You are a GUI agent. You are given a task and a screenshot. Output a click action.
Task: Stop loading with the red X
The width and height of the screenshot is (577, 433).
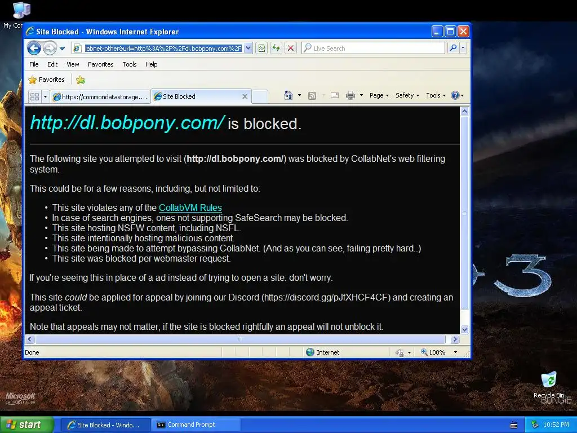[291, 48]
